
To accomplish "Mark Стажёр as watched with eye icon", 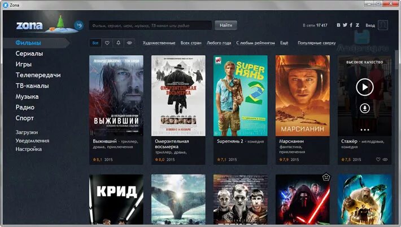I will coord(385,159).
